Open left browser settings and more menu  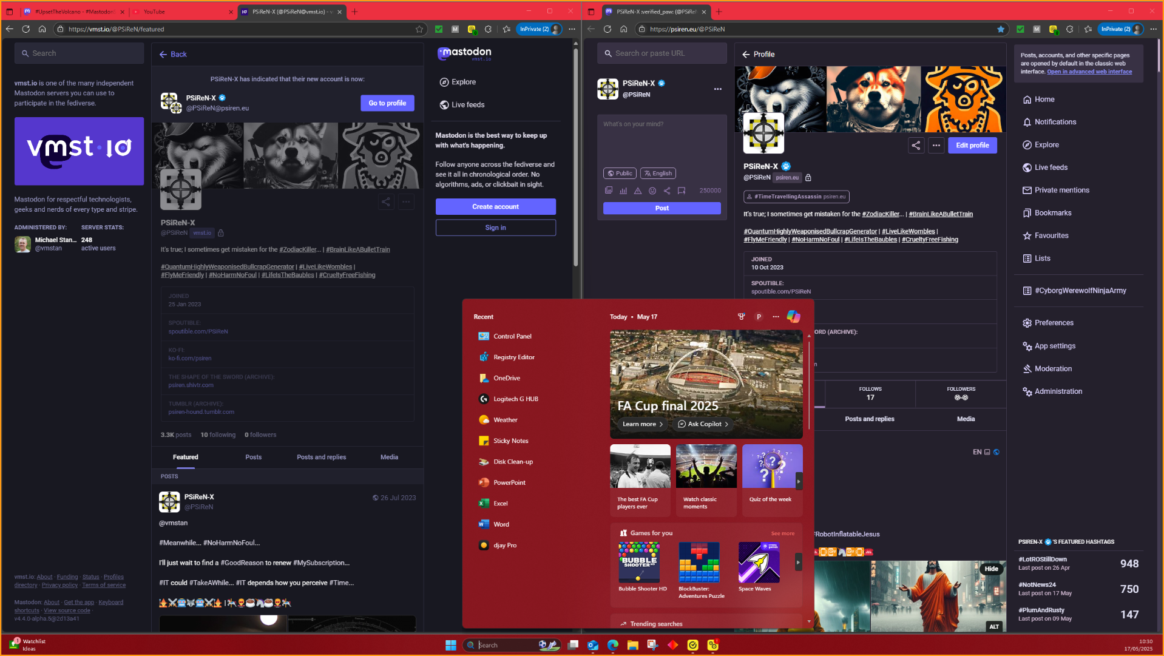[x=572, y=29]
